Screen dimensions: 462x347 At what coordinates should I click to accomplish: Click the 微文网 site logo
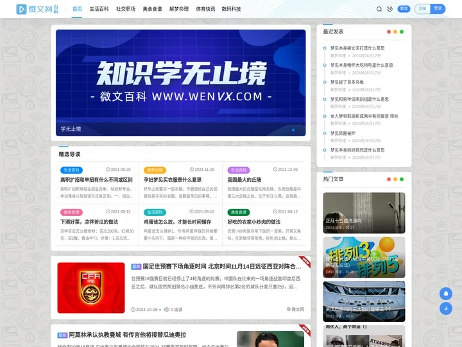[x=37, y=9]
